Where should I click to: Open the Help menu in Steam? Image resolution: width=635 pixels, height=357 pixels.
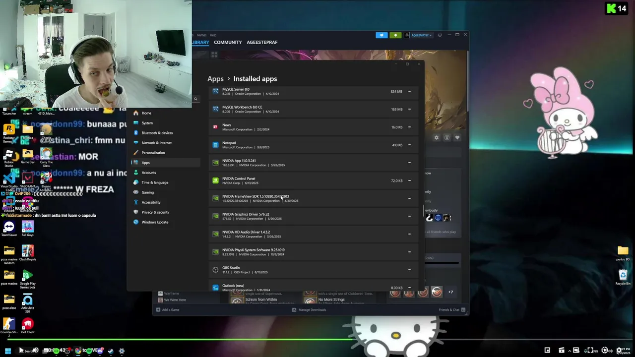(213, 35)
